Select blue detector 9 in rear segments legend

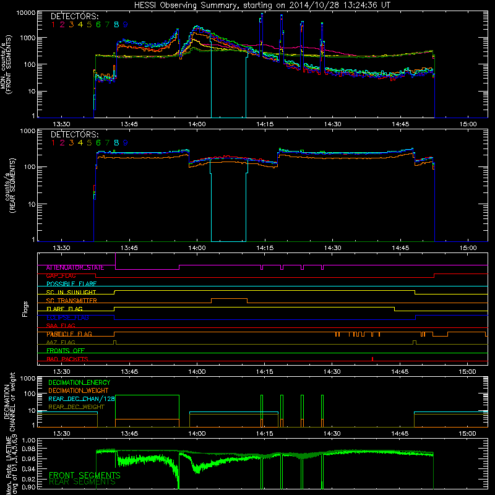[126, 143]
